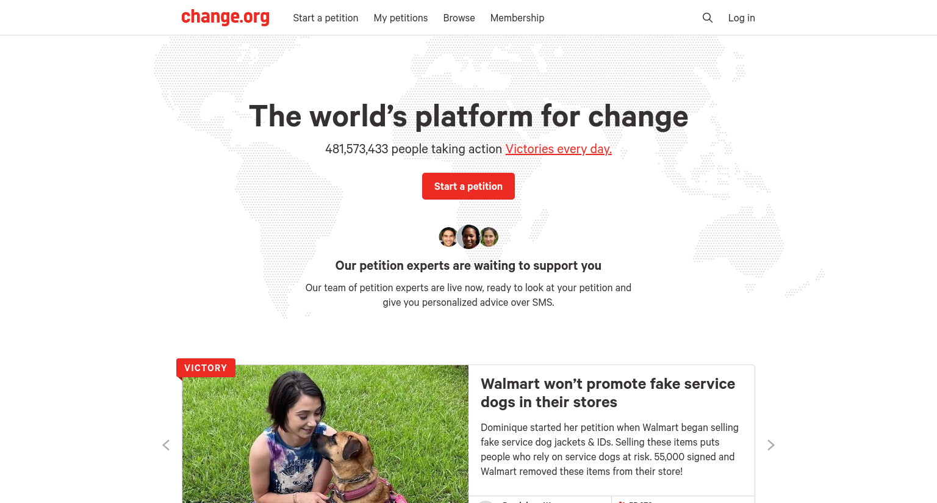937x503 pixels.
Task: Open the Walmart fake service dogs headline
Action: pyautogui.click(x=608, y=393)
